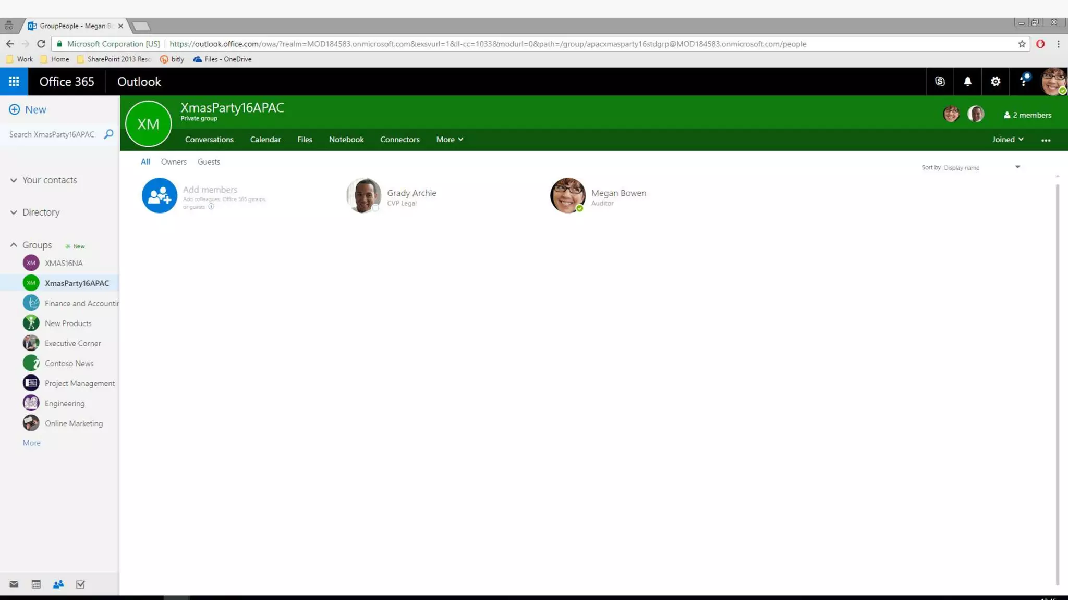Screen dimensions: 1068x600
Task: Open the Connectors tab
Action: [399, 140]
